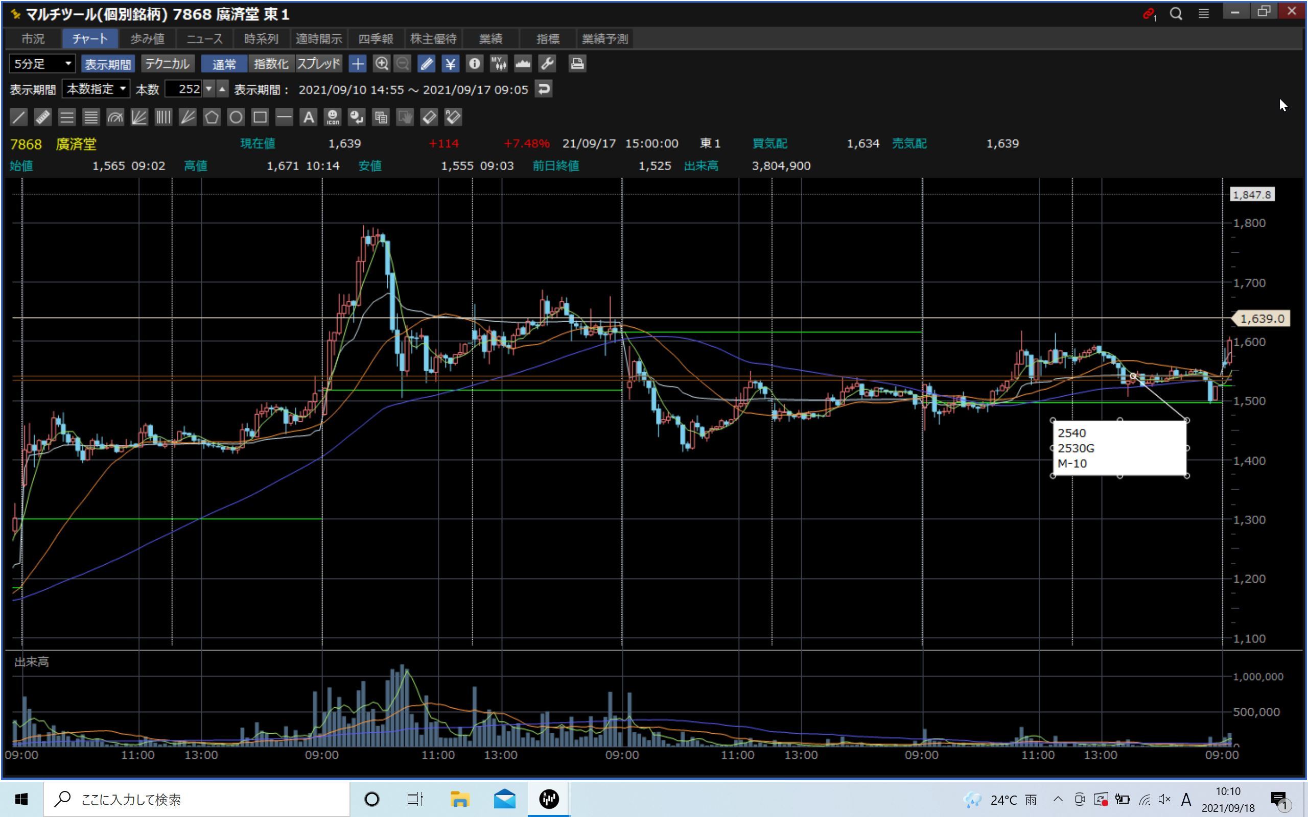Print the chart with printer icon

click(577, 64)
